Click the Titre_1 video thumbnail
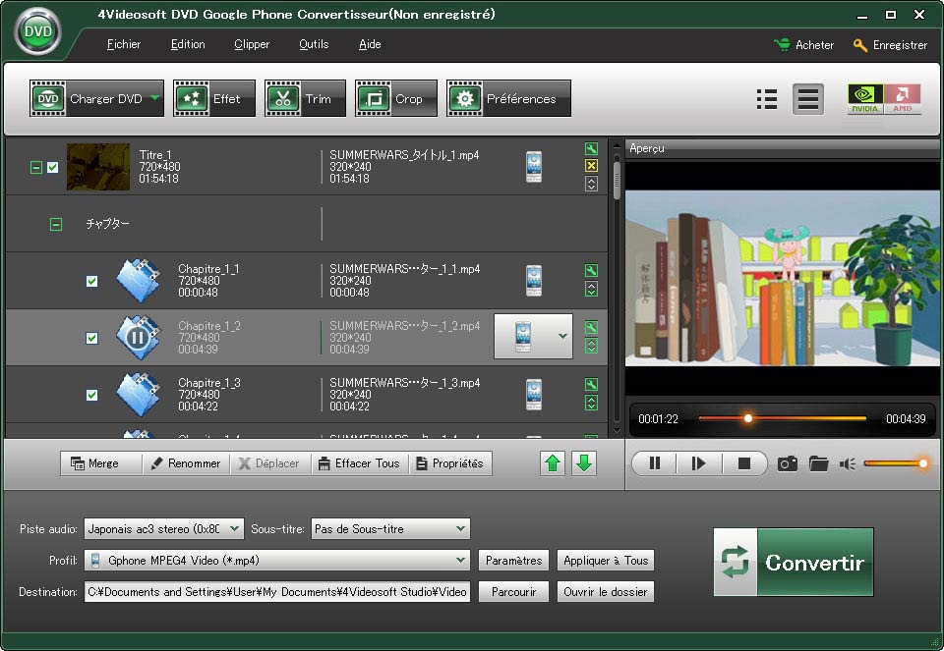The image size is (944, 651). [x=98, y=167]
